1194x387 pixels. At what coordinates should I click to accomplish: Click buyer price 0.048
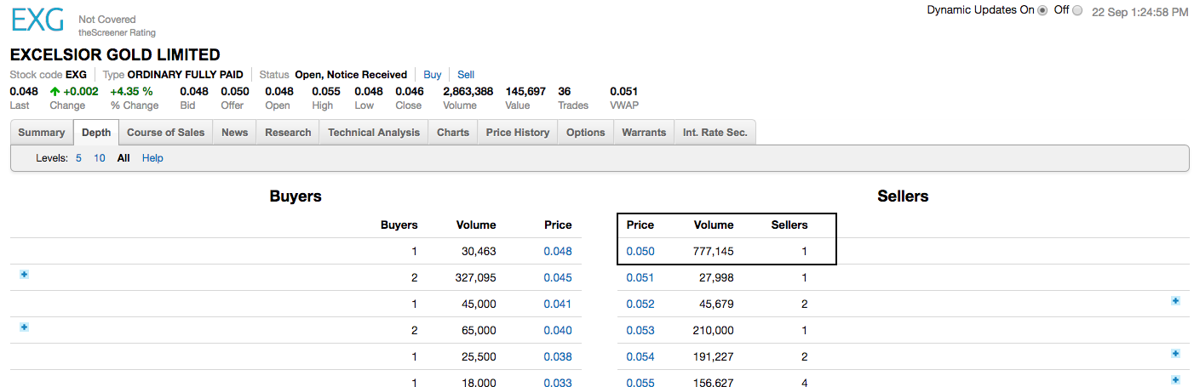558,252
